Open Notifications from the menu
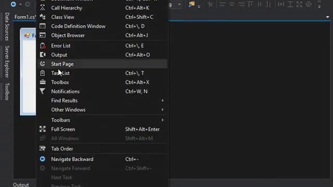The height and width of the screenshot is (187, 333). click(x=102, y=91)
